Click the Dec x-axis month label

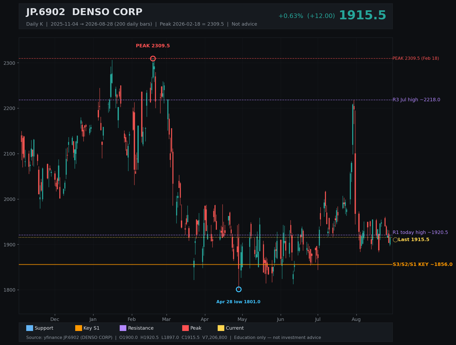tap(55, 319)
